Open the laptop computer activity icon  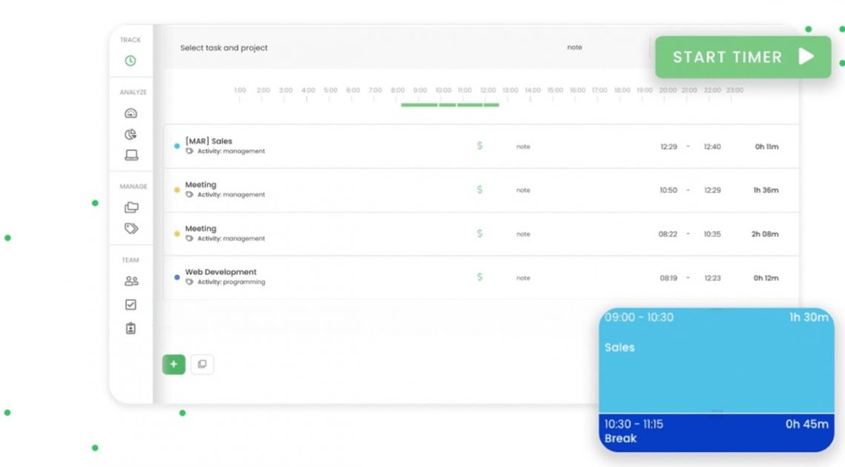[x=131, y=155]
